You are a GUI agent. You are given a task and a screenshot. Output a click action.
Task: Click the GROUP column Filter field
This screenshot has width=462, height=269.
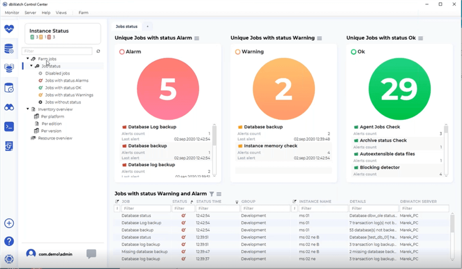point(265,208)
